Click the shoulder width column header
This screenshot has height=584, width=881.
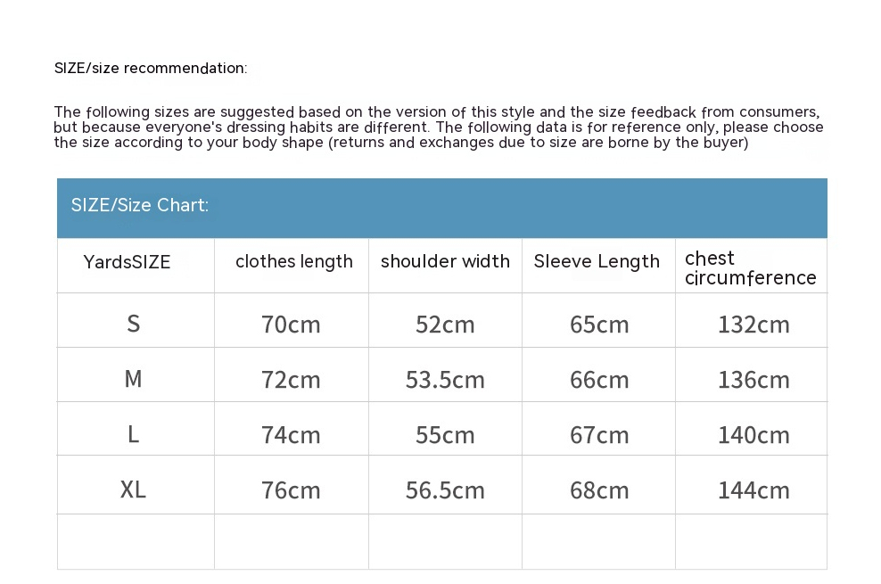tap(445, 262)
